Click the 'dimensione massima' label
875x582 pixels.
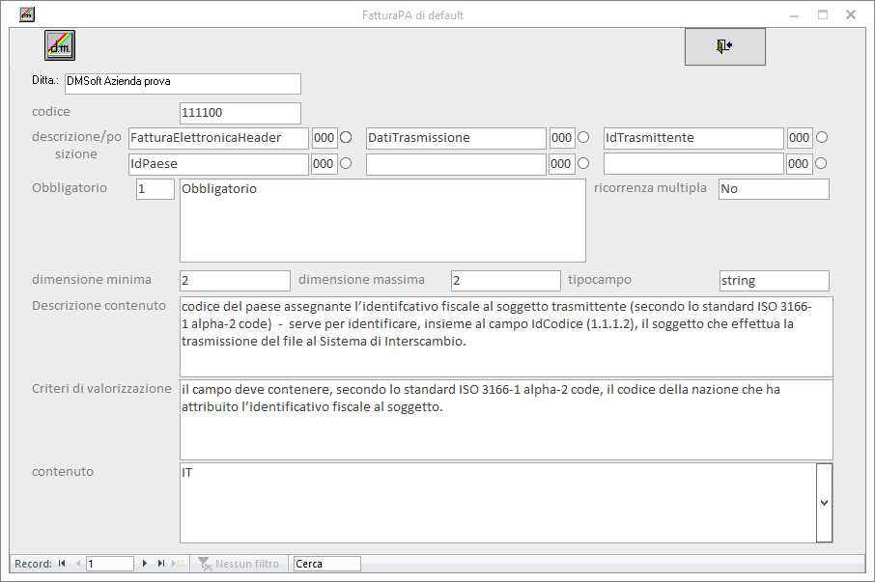[x=361, y=279]
